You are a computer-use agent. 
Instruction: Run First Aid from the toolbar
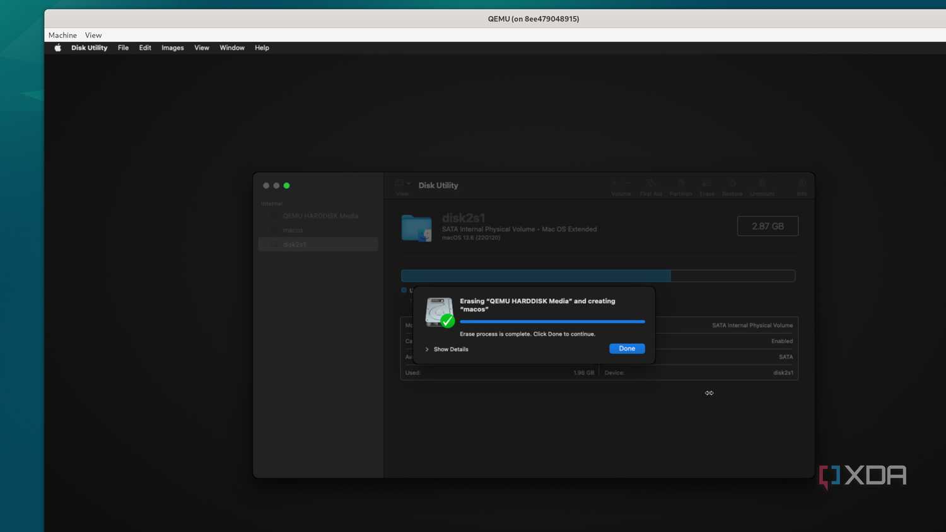(651, 187)
